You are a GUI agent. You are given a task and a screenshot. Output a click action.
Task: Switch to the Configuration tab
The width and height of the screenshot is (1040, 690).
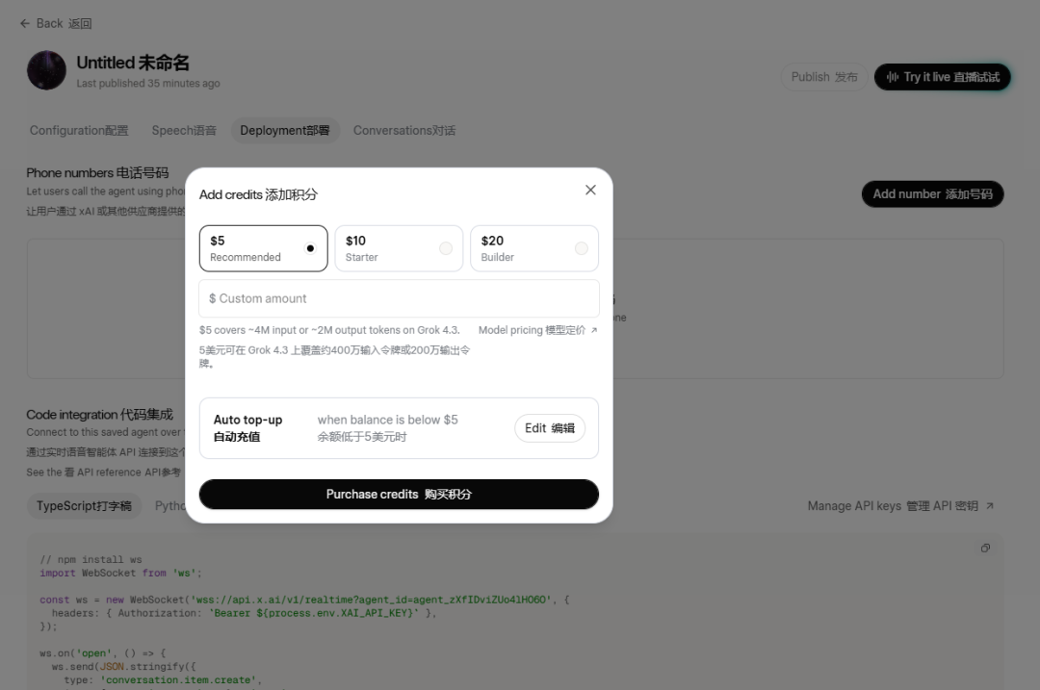click(x=79, y=131)
